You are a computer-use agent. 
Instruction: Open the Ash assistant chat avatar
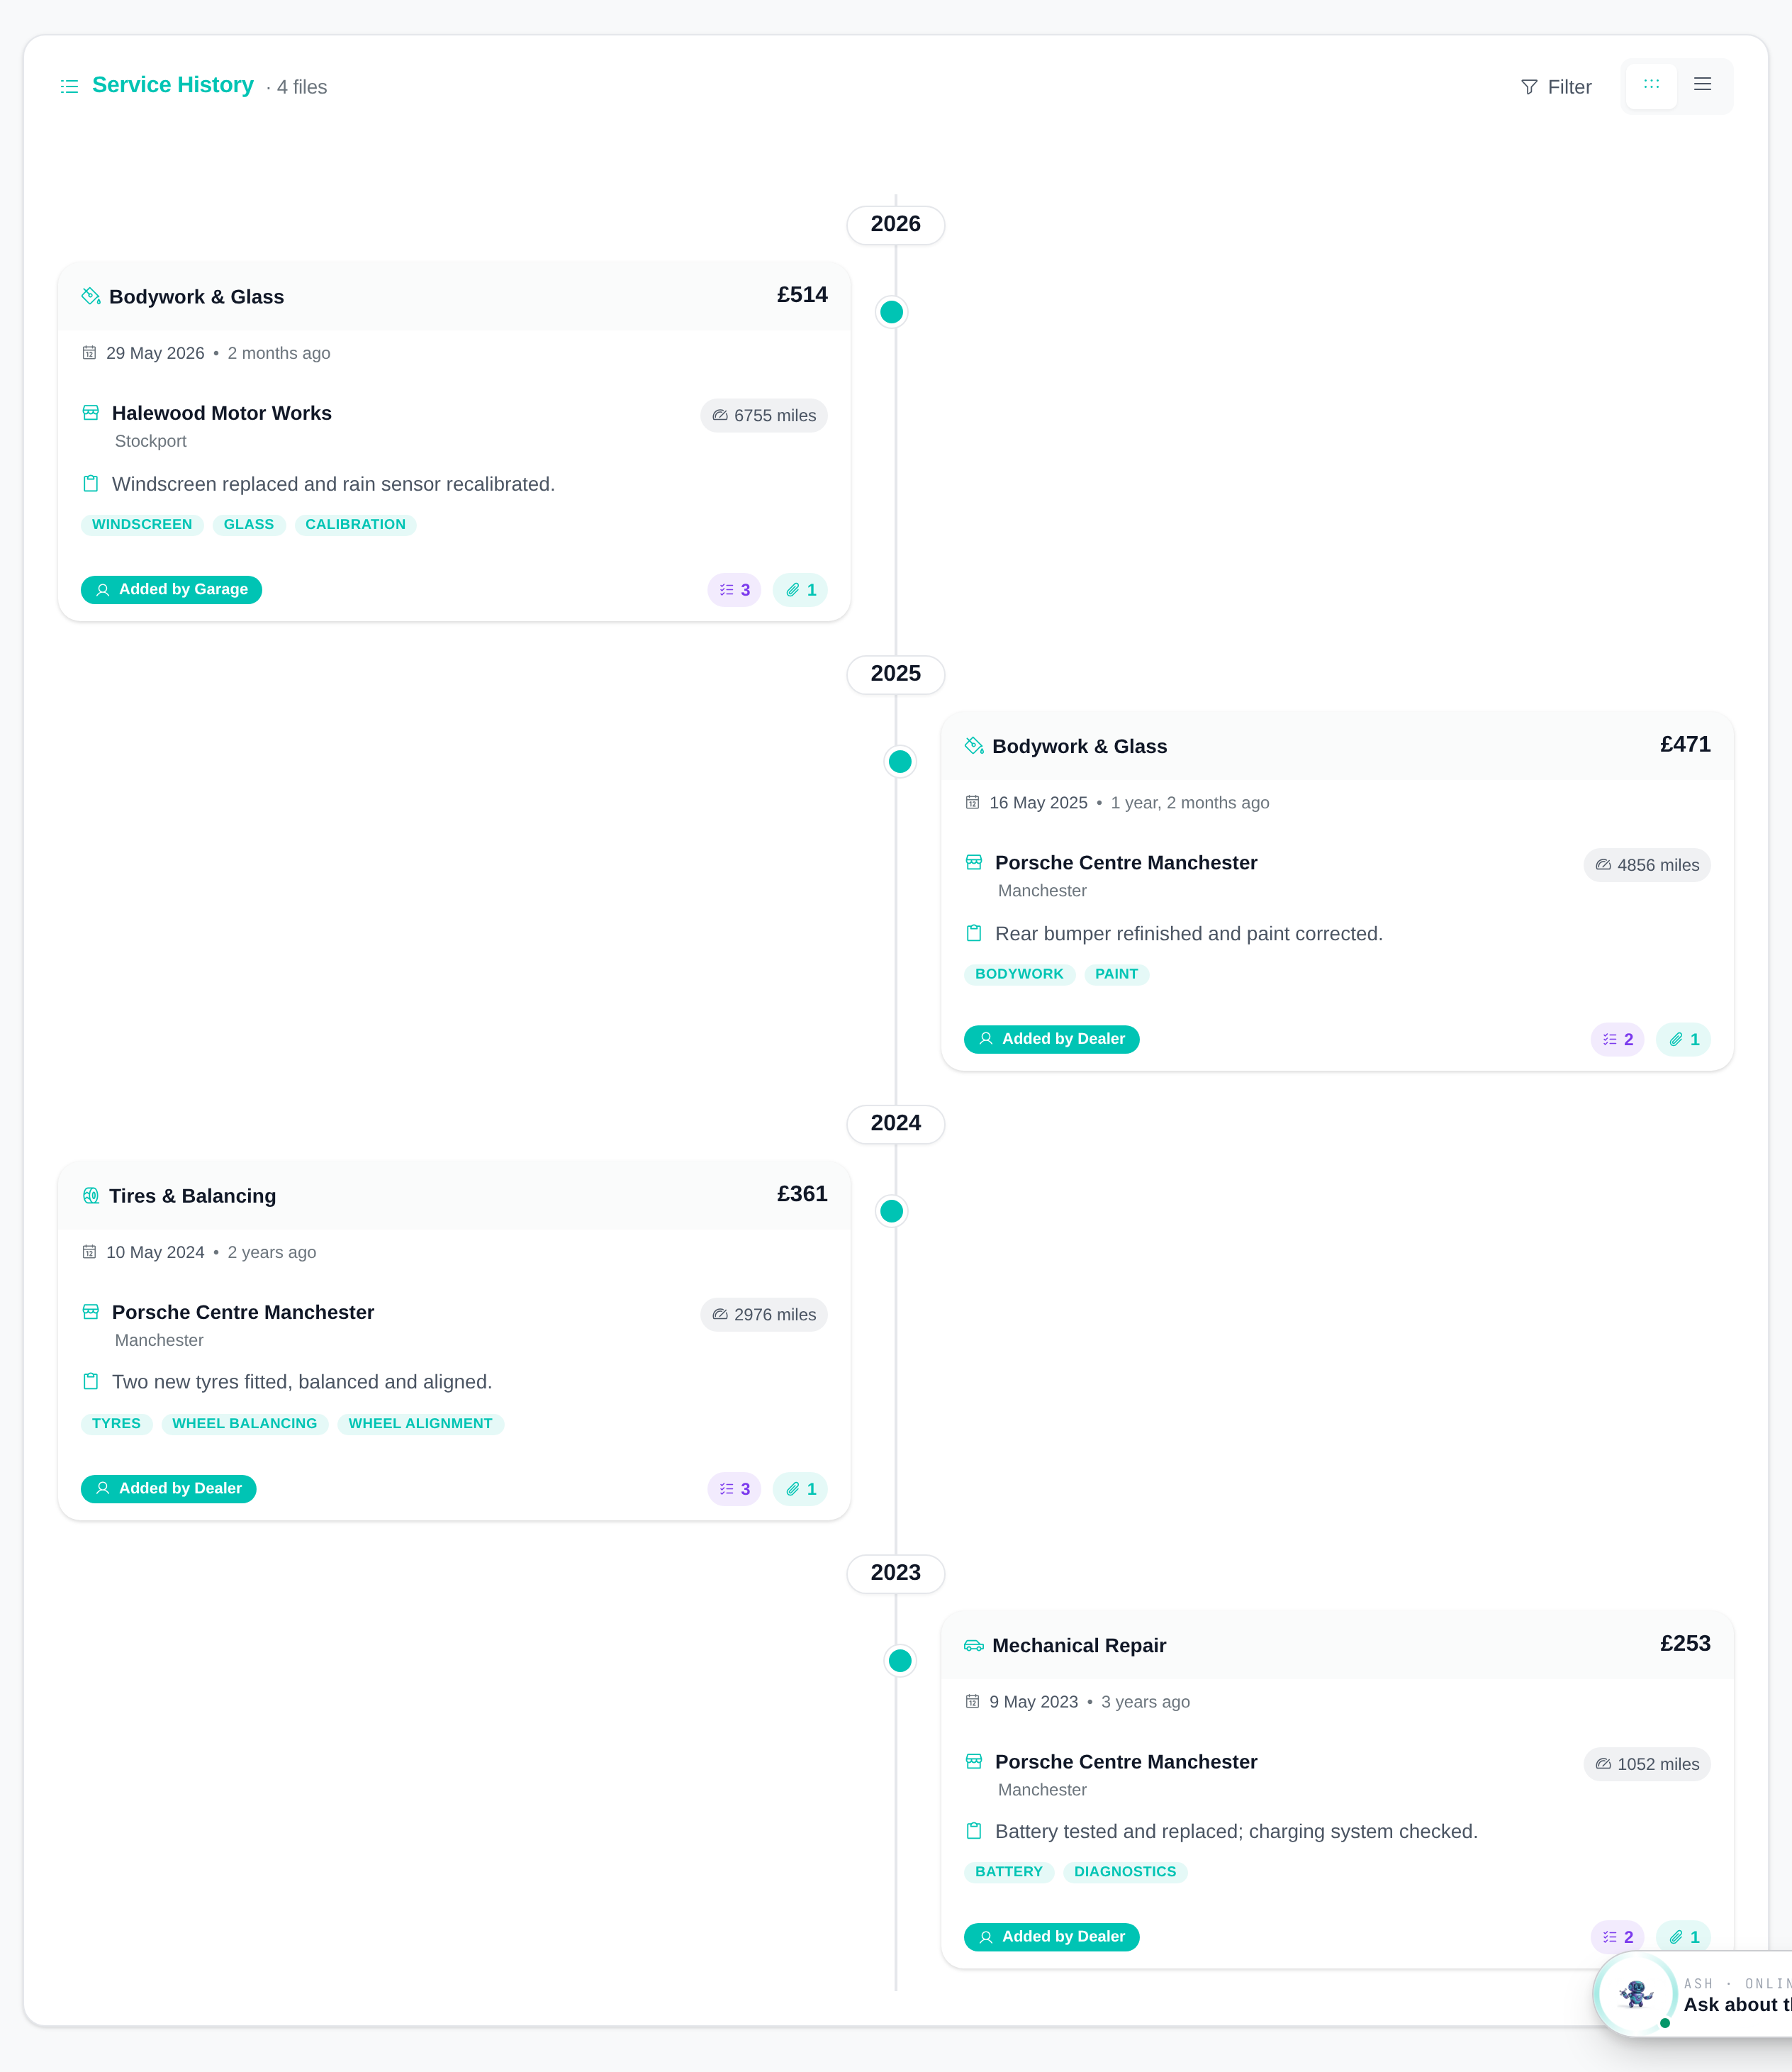point(1635,1993)
